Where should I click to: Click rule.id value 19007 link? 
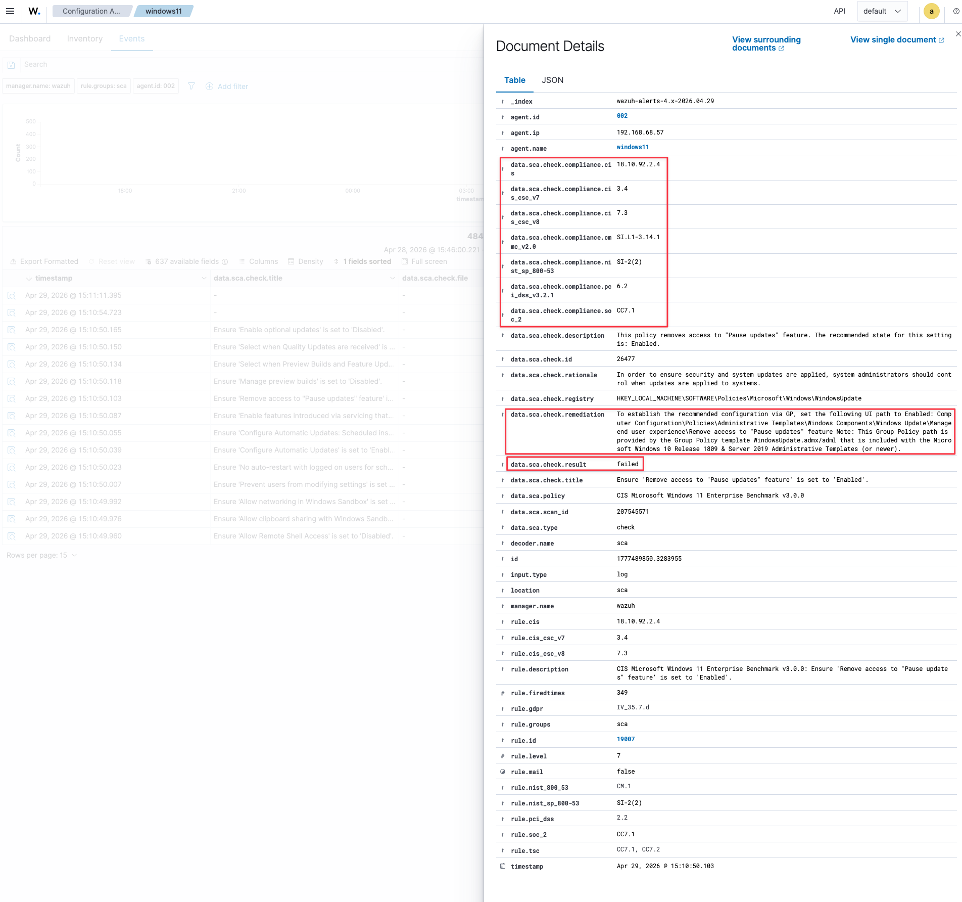point(626,739)
